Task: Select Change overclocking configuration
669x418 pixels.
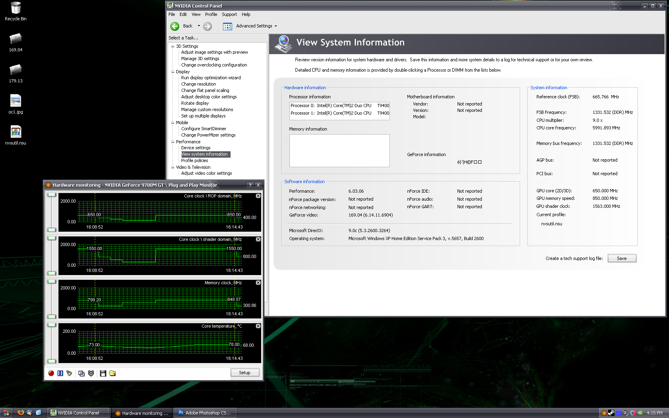Action: pos(214,65)
